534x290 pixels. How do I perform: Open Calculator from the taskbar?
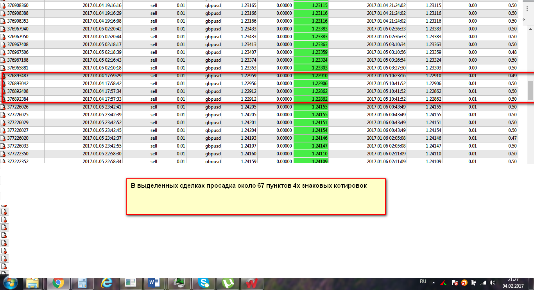82,283
